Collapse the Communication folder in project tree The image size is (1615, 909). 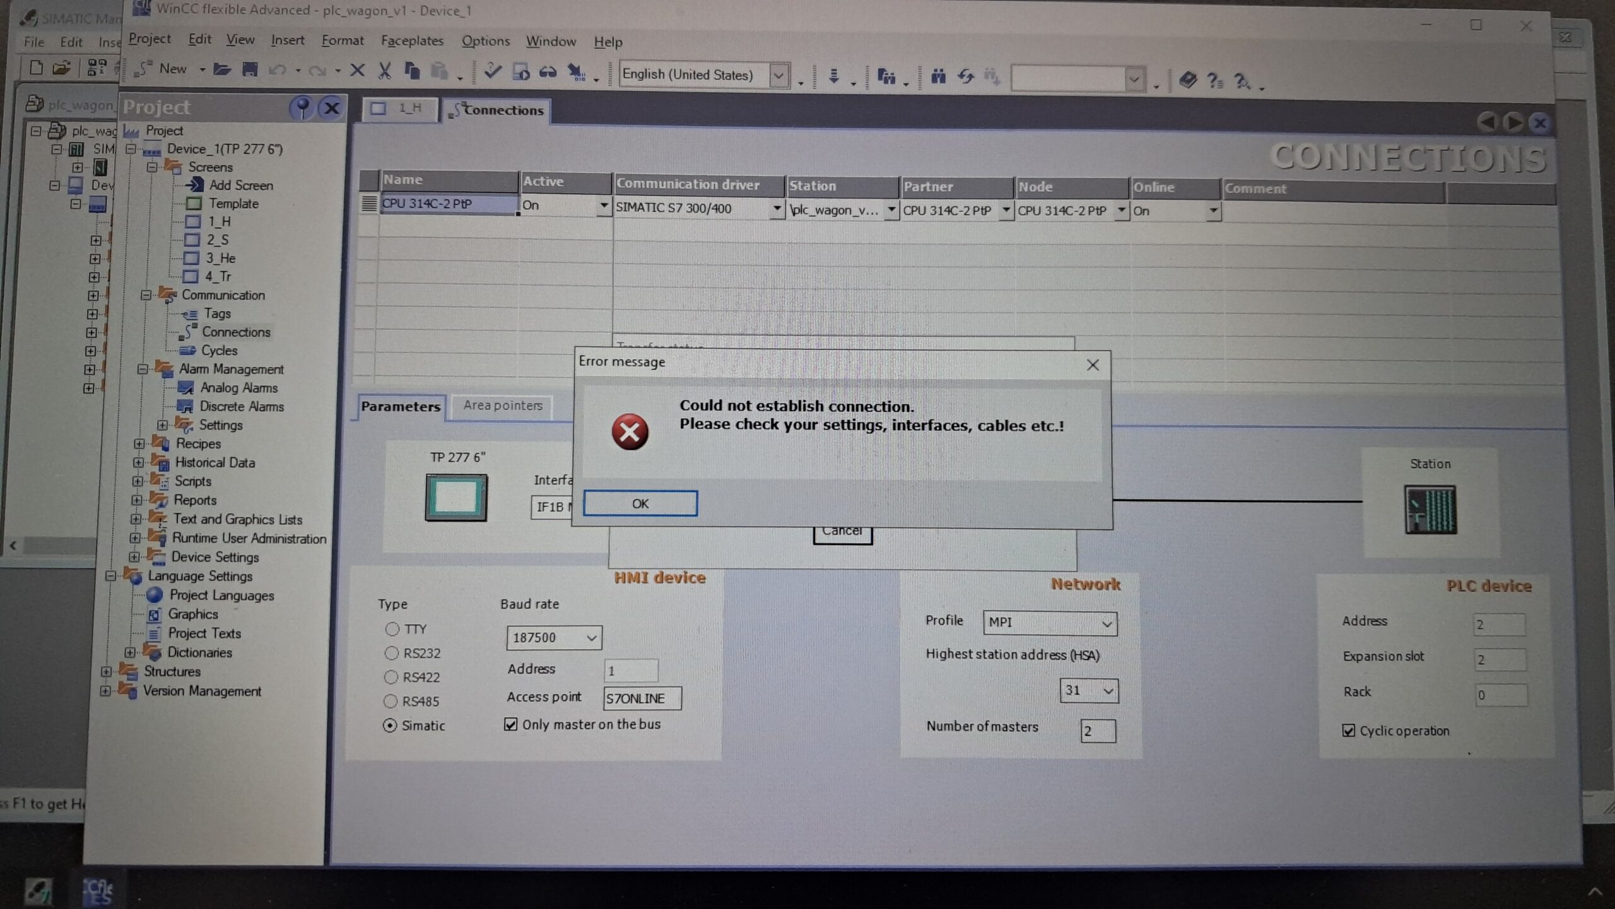pyautogui.click(x=146, y=295)
